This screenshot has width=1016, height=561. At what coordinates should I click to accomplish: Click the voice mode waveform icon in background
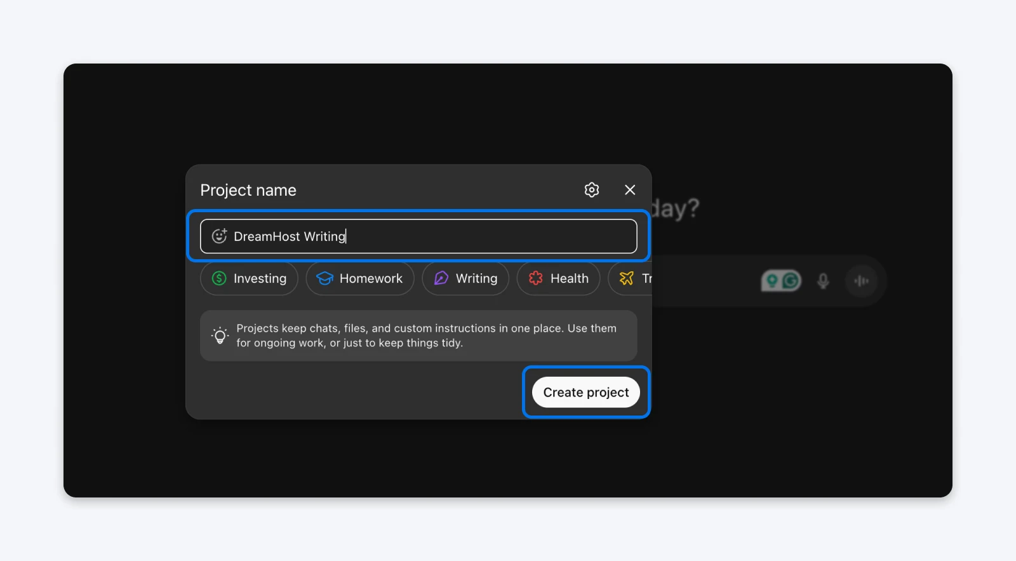[x=862, y=281]
